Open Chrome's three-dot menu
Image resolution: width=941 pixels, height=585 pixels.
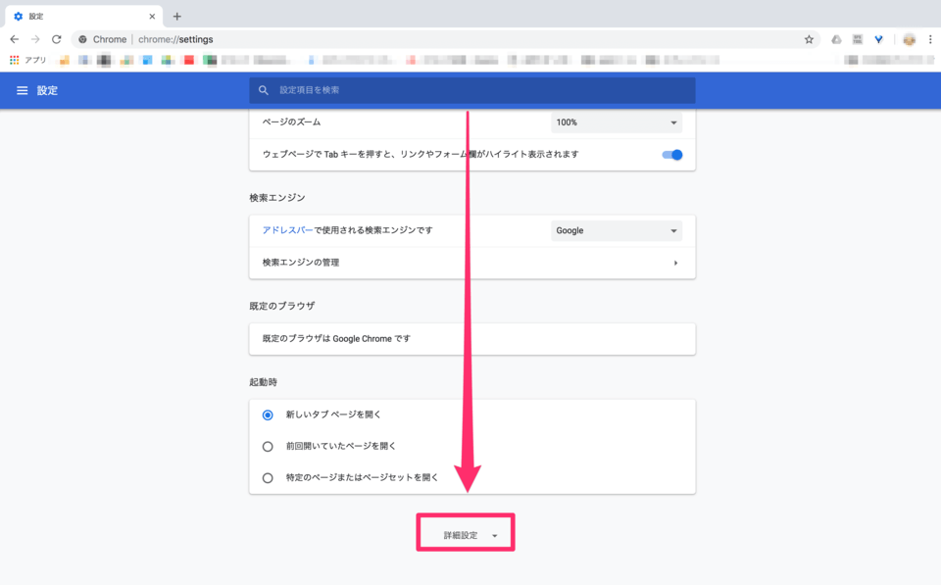(x=929, y=39)
